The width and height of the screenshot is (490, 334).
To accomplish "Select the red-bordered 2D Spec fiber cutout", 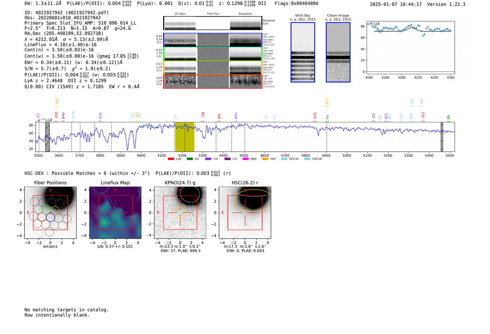I will (x=180, y=81).
